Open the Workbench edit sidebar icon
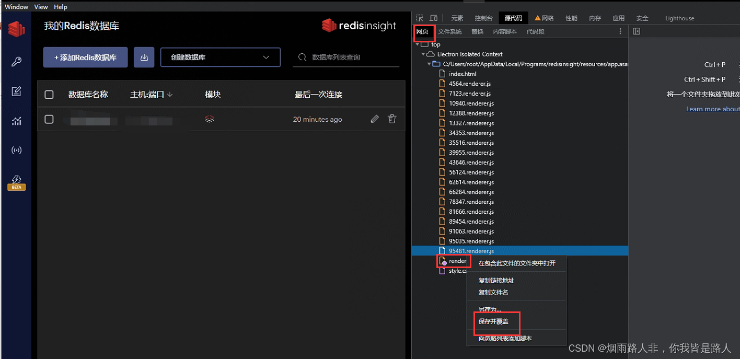The width and height of the screenshot is (740, 359). 16,92
